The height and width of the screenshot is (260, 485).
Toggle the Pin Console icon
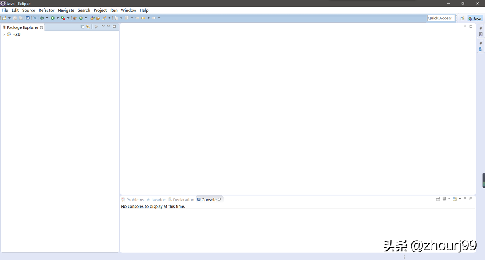[438, 199]
